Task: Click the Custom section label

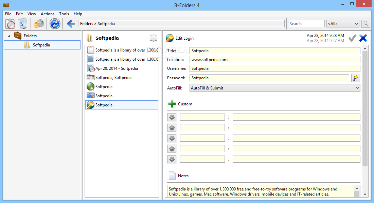Action: coord(185,104)
